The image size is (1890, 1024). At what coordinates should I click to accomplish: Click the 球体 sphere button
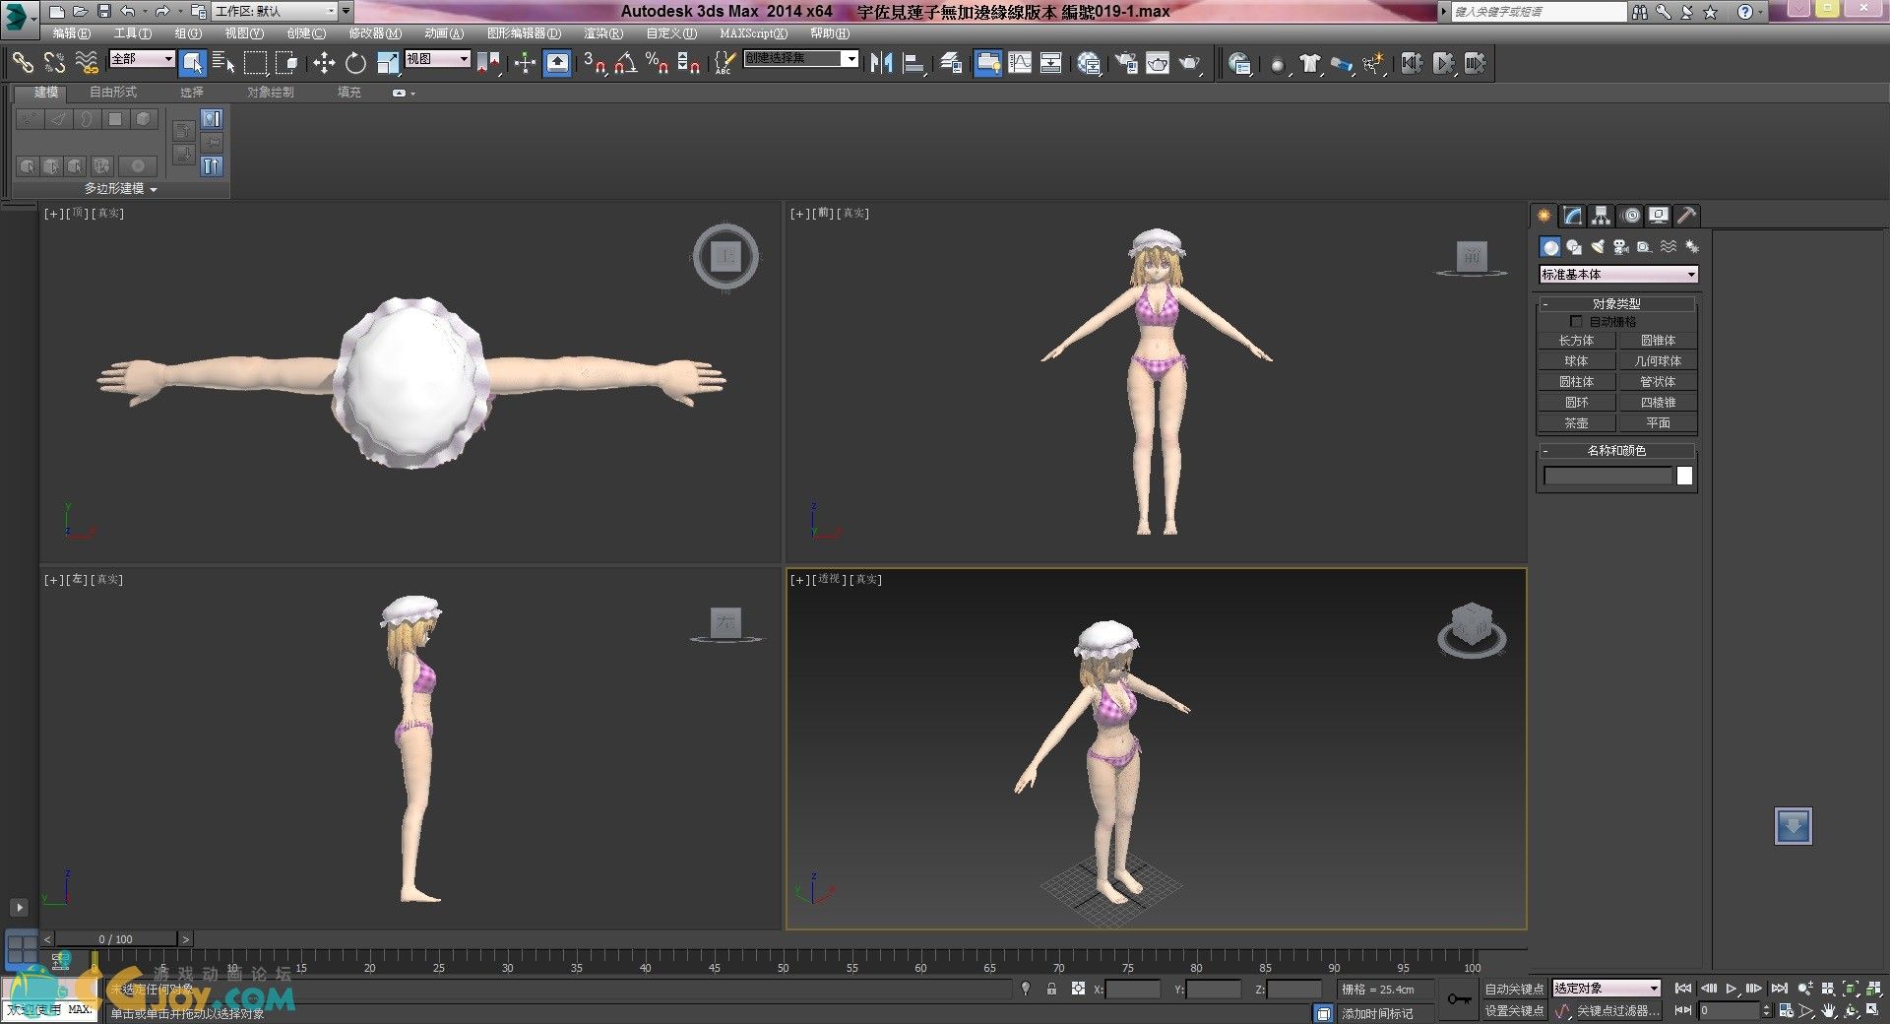tap(1576, 361)
